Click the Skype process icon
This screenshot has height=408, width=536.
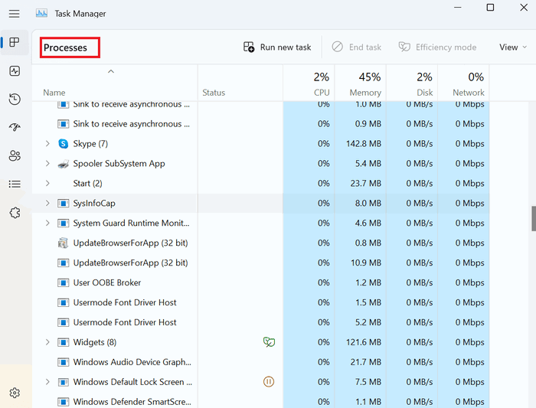tap(64, 143)
